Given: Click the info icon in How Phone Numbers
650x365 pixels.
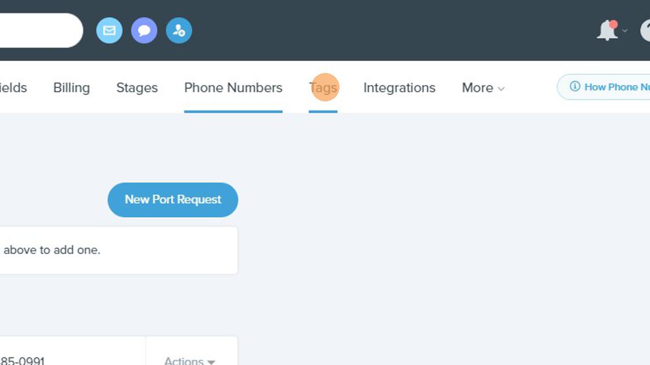Looking at the screenshot, I should coord(575,86).
